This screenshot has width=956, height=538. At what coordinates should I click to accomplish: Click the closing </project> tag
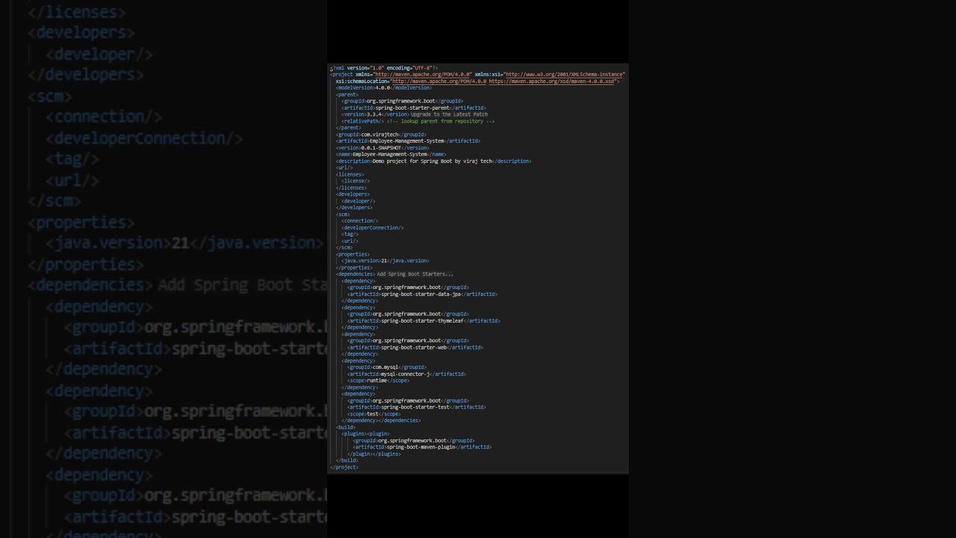tap(345, 468)
